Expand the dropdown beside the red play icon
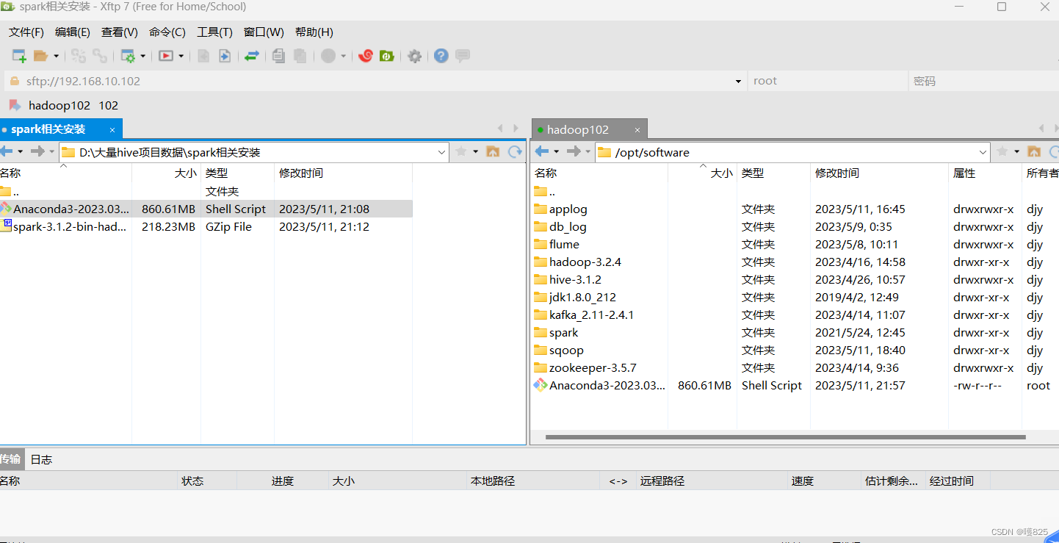Screen dimensions: 1059x543 pos(181,56)
